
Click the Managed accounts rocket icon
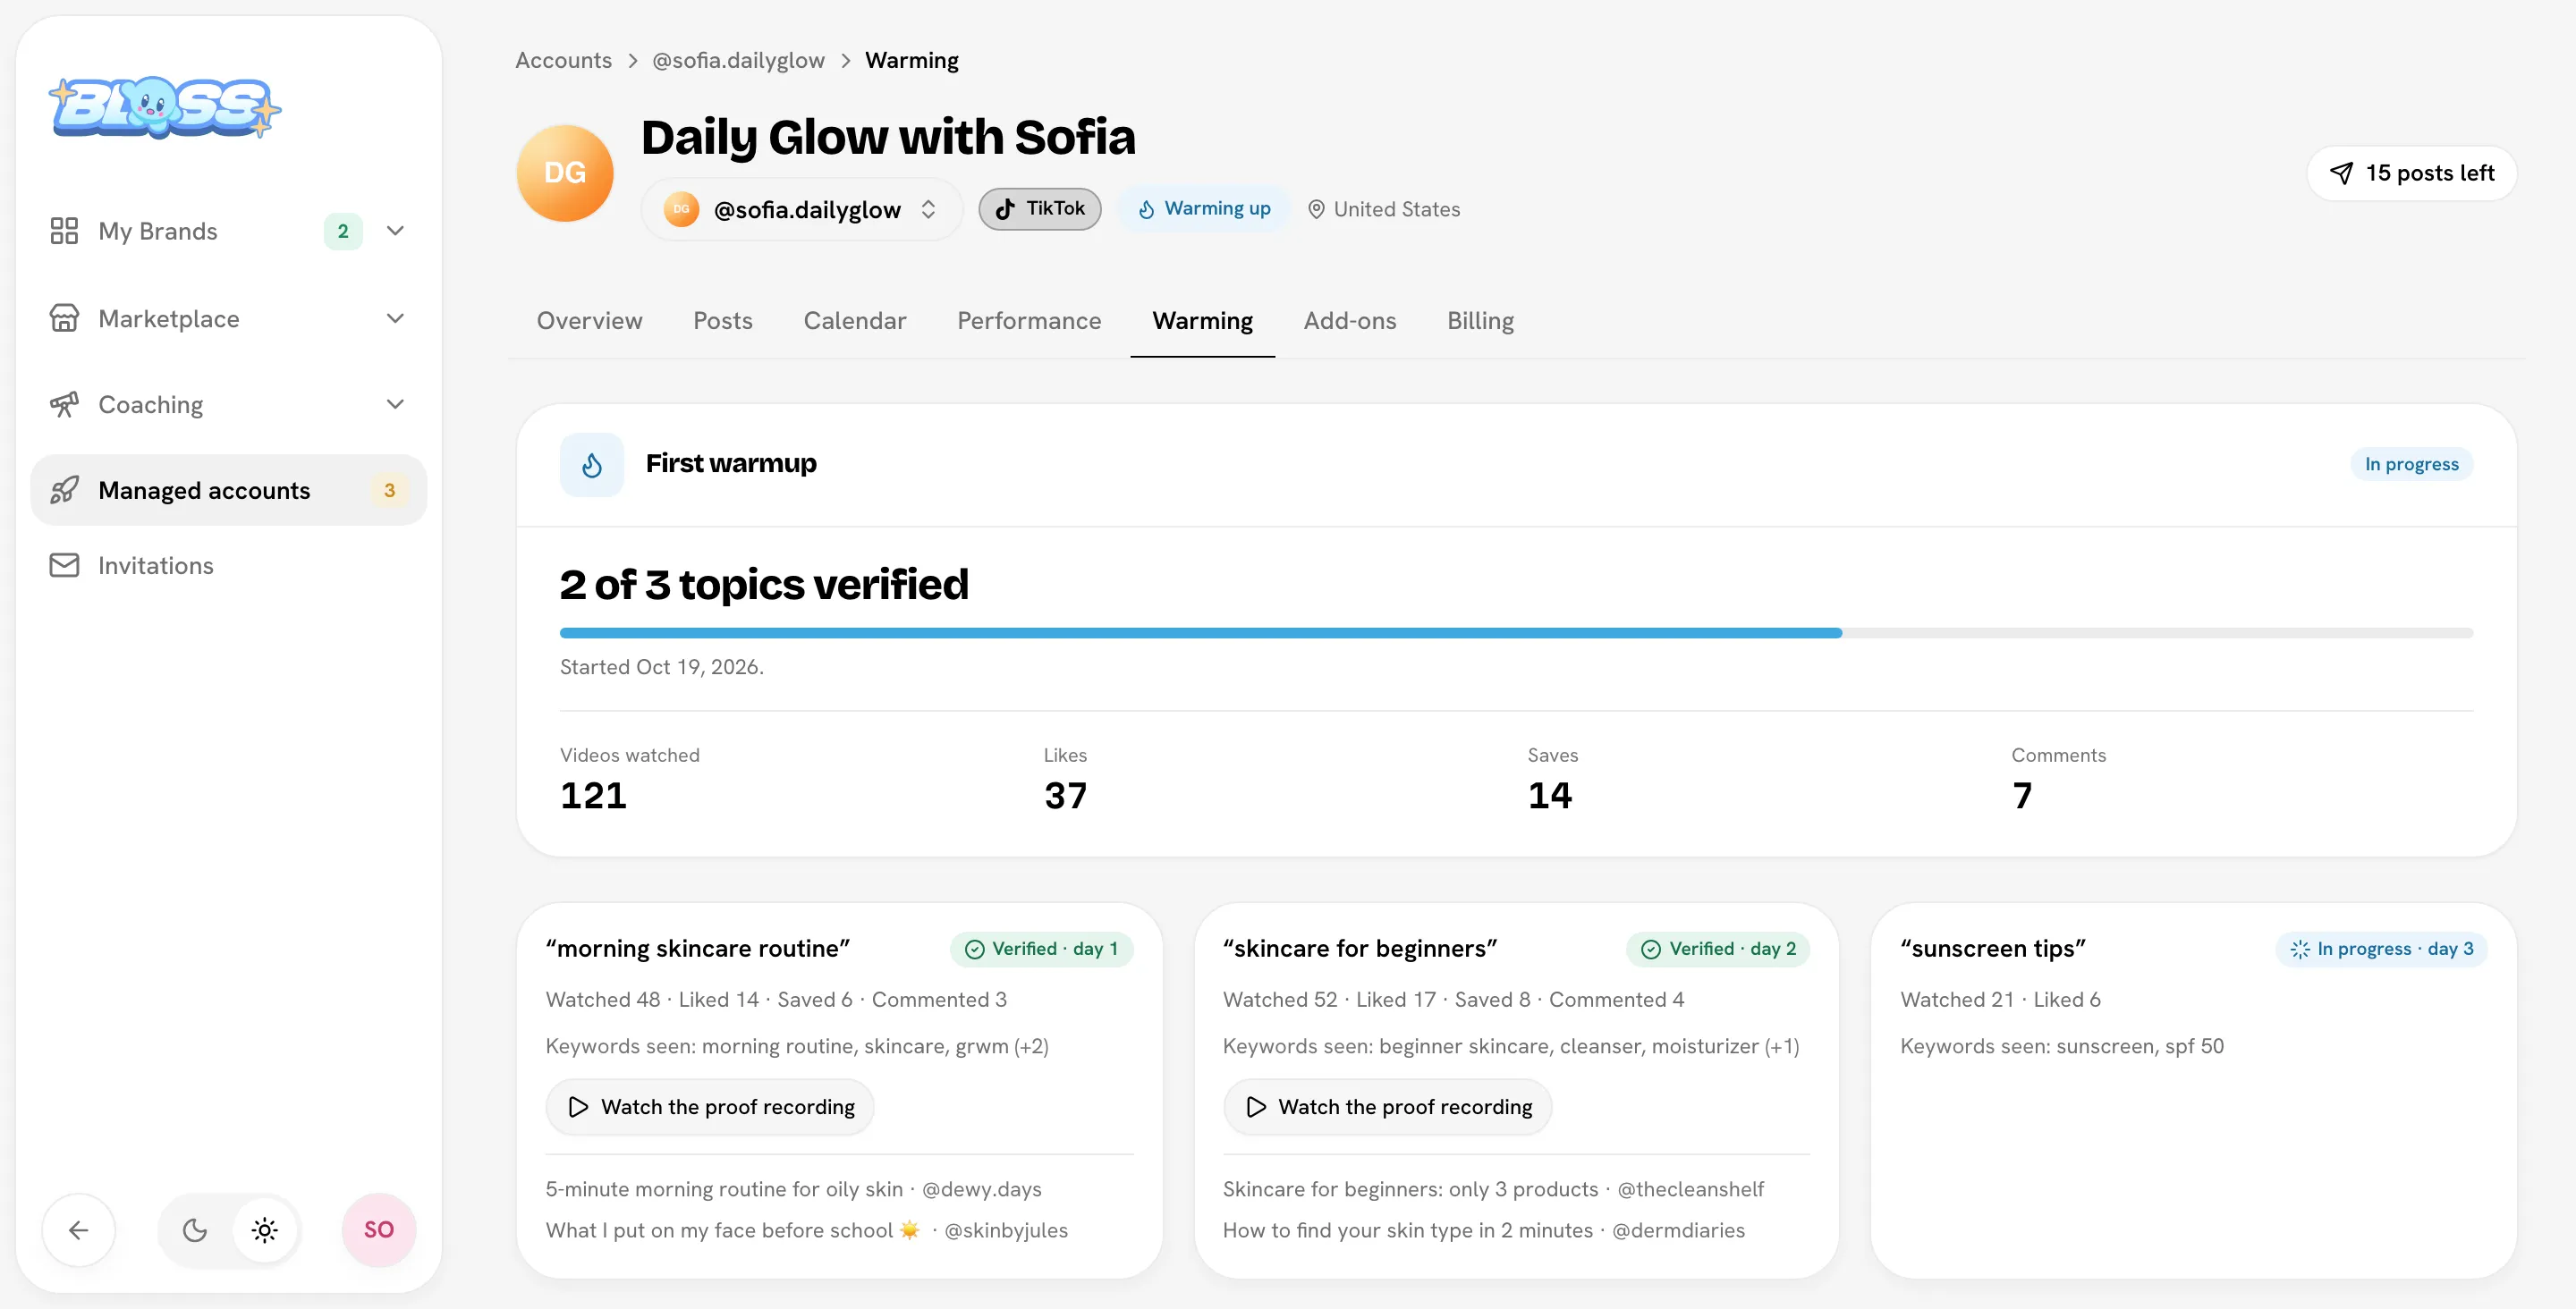pos(64,490)
